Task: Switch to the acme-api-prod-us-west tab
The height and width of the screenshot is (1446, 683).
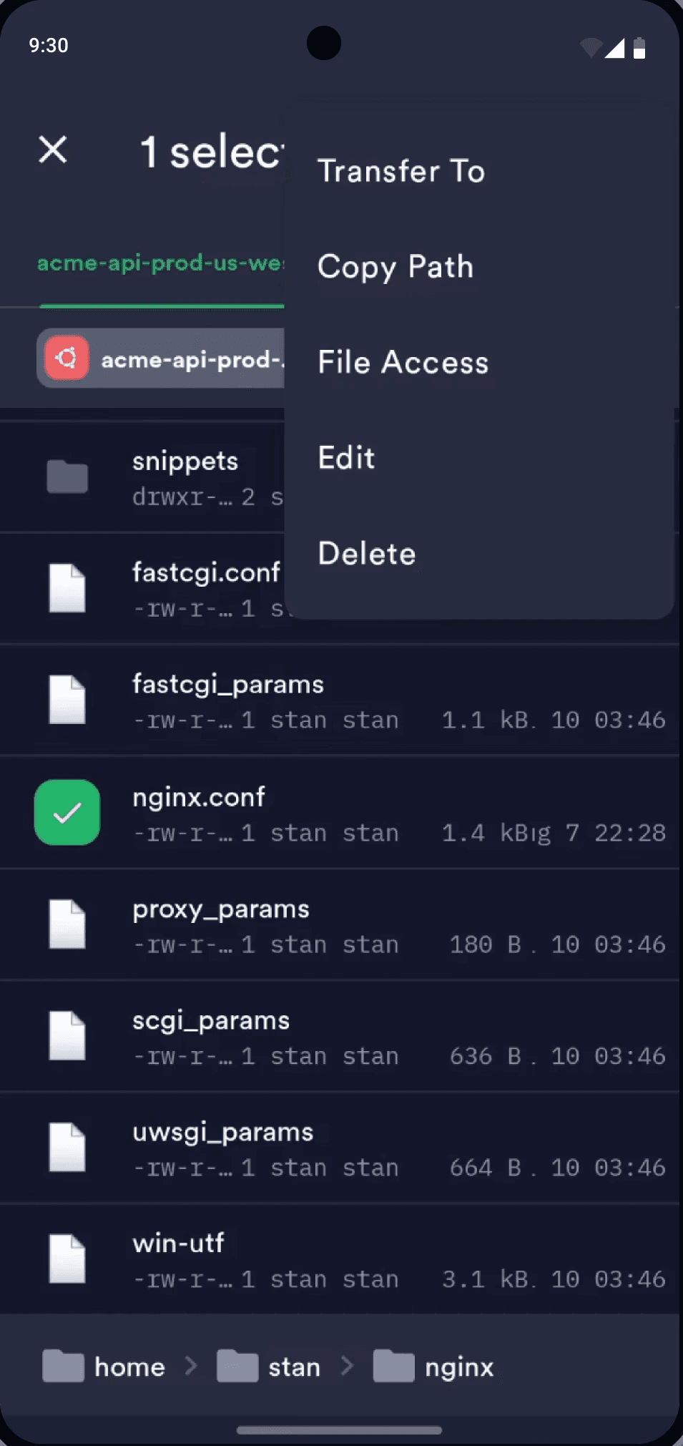Action: coord(161,263)
